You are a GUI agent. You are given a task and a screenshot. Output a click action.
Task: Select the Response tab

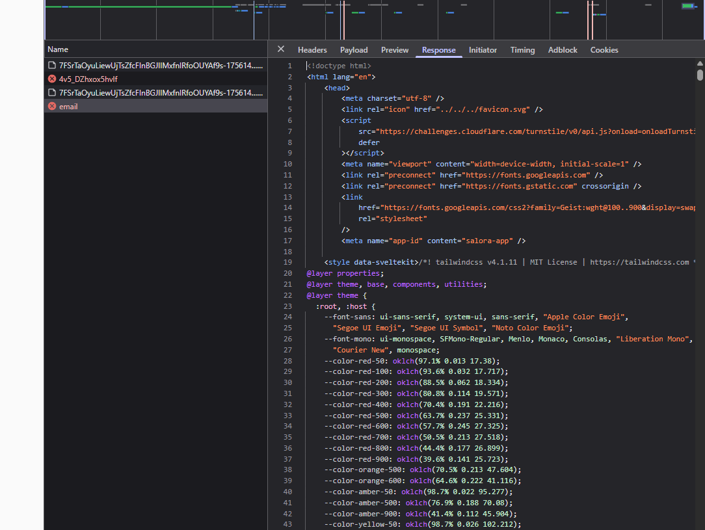[439, 50]
